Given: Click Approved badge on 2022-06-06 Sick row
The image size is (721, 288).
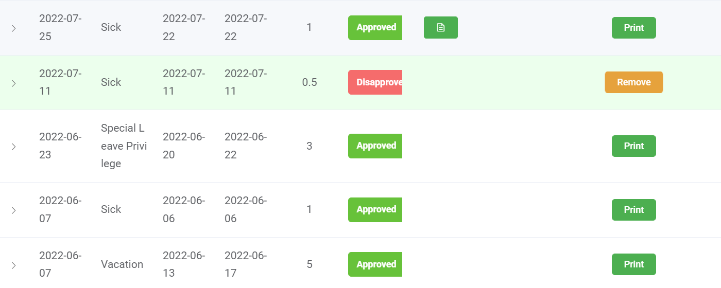Looking at the screenshot, I should (x=375, y=210).
